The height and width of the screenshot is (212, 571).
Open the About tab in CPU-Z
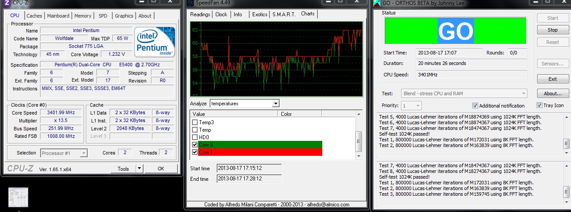(145, 16)
